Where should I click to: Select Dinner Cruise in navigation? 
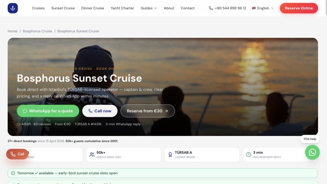point(93,8)
